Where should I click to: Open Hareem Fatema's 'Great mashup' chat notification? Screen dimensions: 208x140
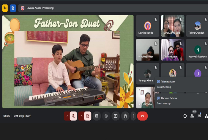point(181,101)
